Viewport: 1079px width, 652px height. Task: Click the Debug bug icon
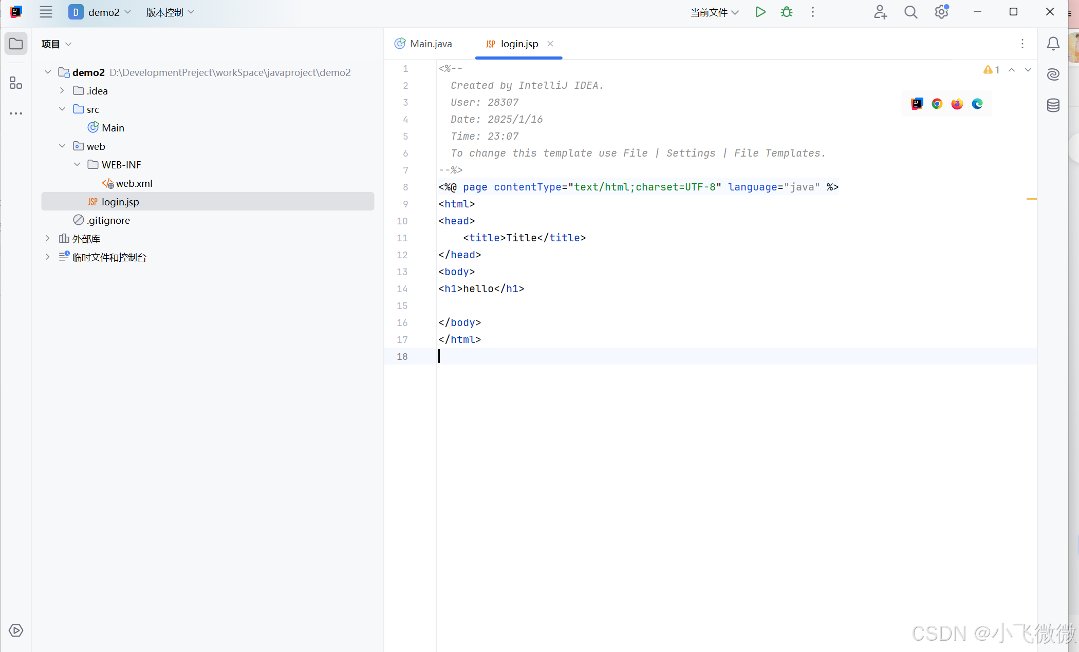pyautogui.click(x=786, y=12)
